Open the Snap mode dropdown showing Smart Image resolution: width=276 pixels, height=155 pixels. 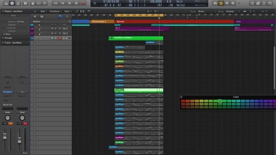pos(207,12)
